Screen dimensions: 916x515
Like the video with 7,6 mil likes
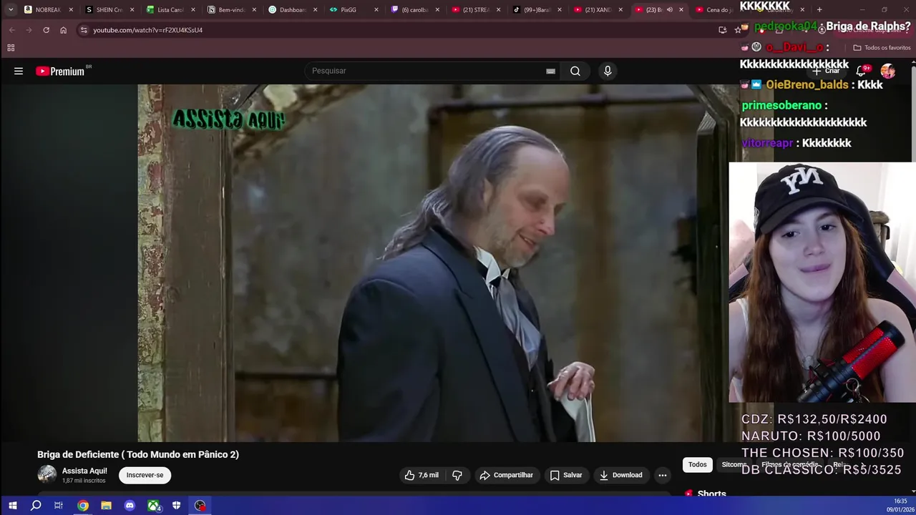tap(422, 475)
